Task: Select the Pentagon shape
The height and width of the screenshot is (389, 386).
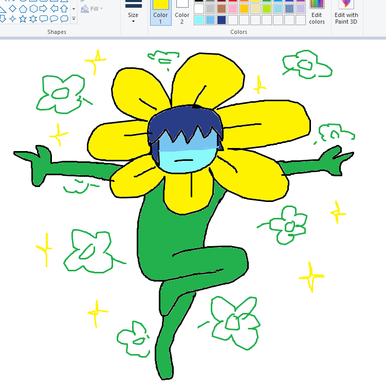Action: pyautogui.click(x=23, y=9)
